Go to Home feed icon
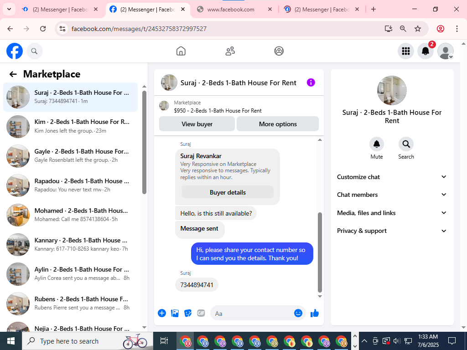467x350 pixels. click(x=181, y=51)
